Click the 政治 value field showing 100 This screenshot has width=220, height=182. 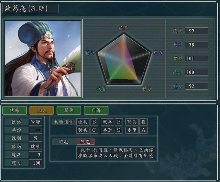coord(197,72)
